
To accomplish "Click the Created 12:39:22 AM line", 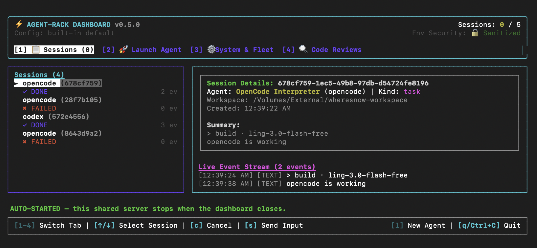I will pos(249,108).
